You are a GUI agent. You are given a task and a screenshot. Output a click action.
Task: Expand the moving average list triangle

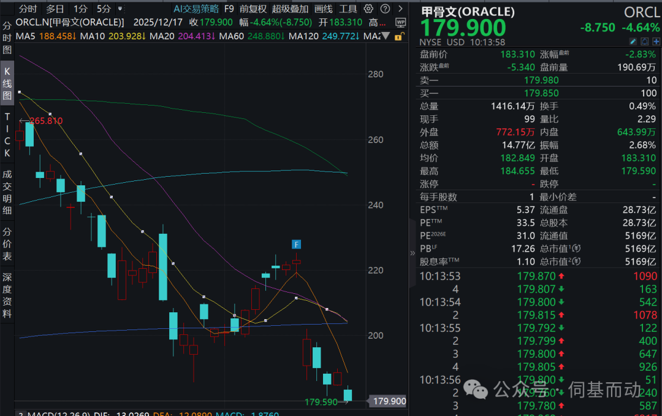[386, 36]
